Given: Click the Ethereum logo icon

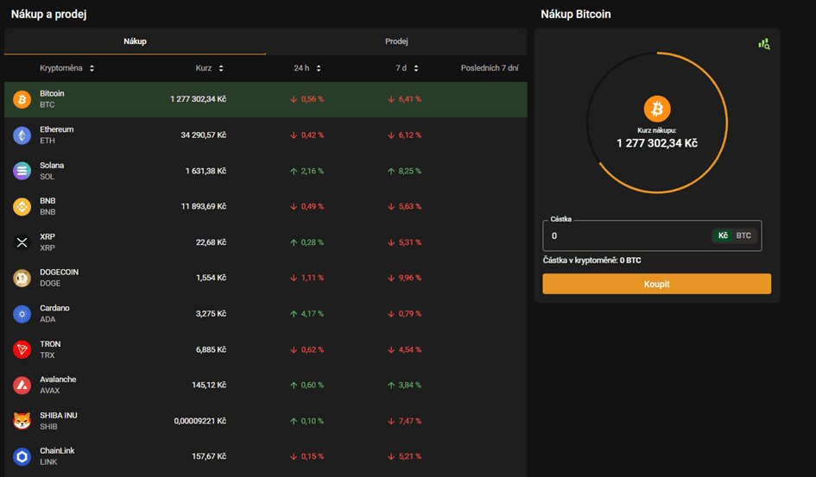Looking at the screenshot, I should [x=22, y=135].
